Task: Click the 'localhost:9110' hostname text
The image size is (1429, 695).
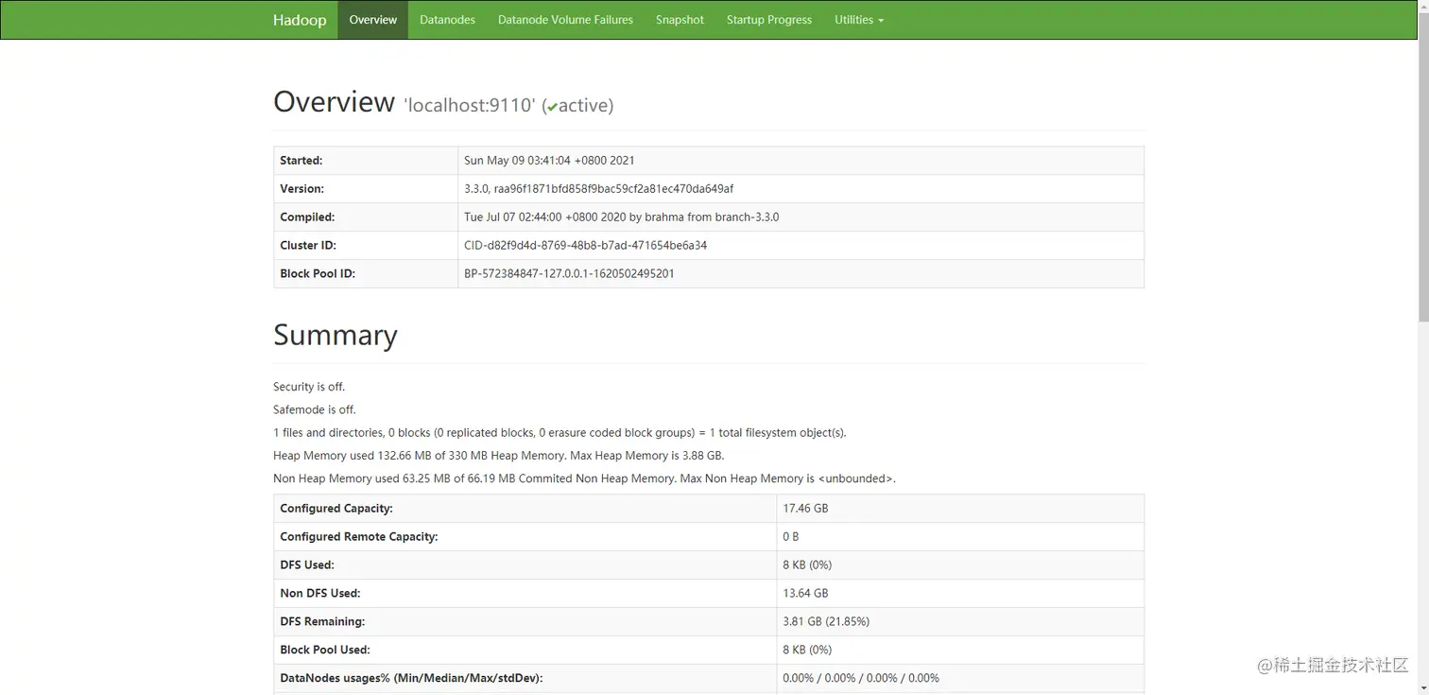Action: point(470,106)
